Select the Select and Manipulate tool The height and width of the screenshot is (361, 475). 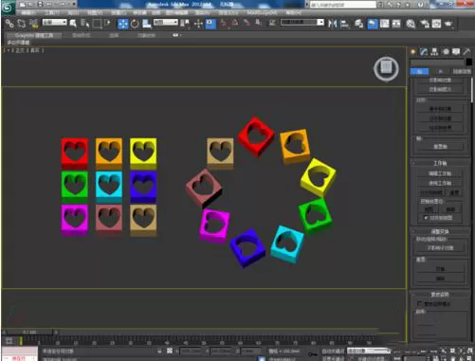(x=198, y=24)
